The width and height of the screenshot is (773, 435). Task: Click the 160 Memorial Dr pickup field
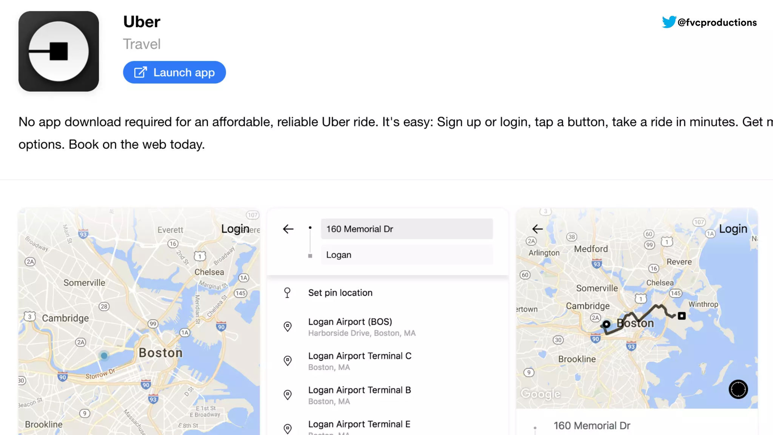(407, 229)
